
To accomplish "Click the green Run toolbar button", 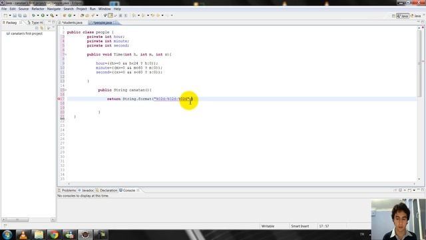I will [x=43, y=15].
